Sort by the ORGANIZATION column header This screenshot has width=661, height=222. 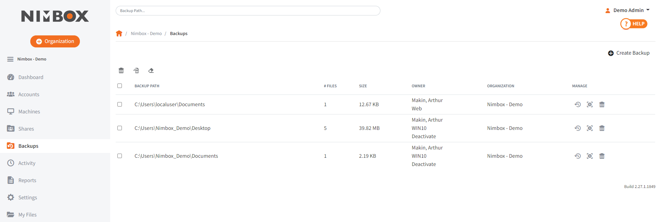coord(501,86)
